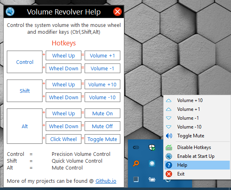This screenshot has width=231, height=190.
Task: Choose Exit from the context menu
Action: (x=197, y=174)
